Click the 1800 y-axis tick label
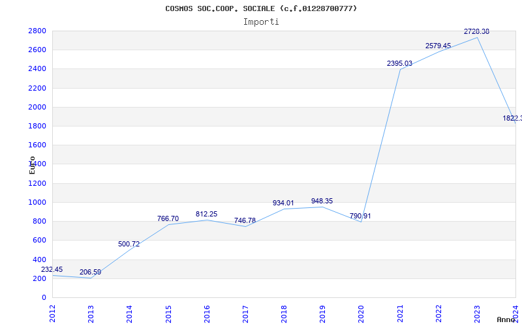 [37, 126]
